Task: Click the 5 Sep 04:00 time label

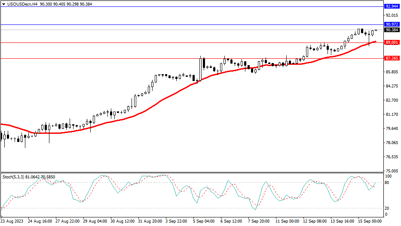Action: pos(204,221)
